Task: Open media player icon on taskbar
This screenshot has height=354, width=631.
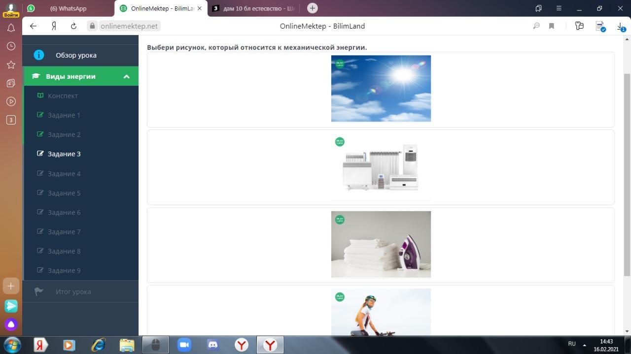Action: tap(70, 345)
